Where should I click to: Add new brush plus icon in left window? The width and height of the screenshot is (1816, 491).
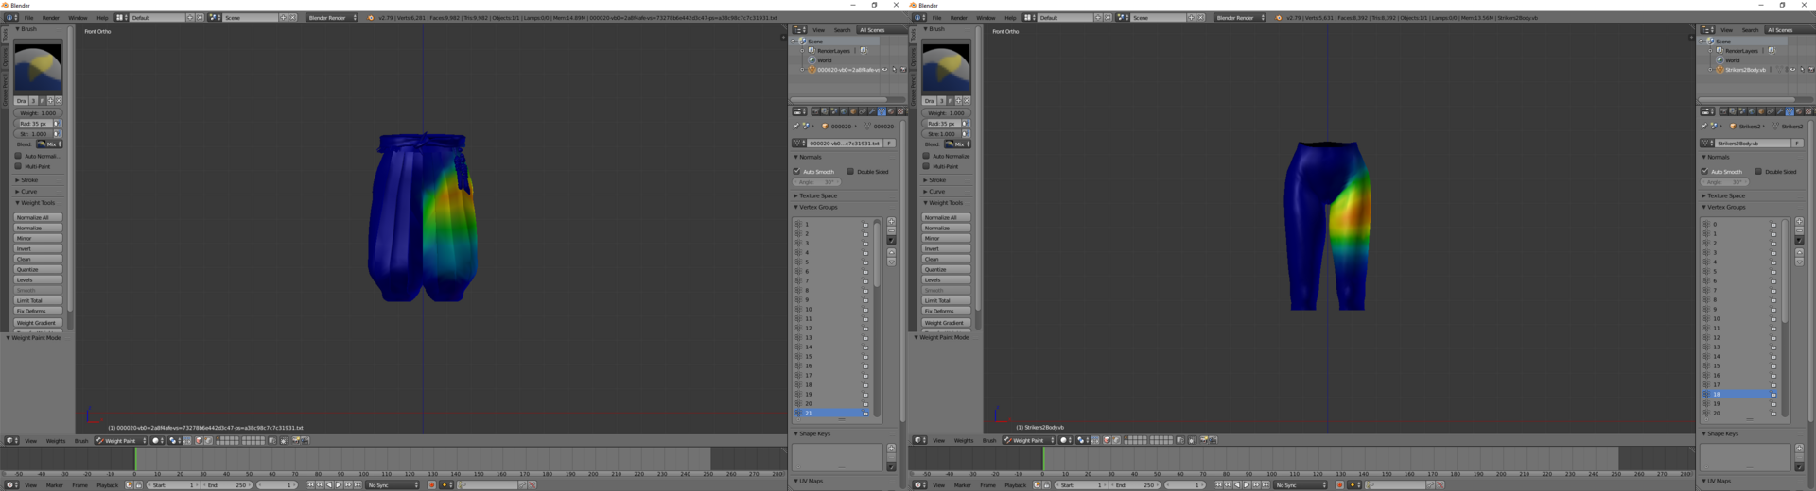pos(50,101)
